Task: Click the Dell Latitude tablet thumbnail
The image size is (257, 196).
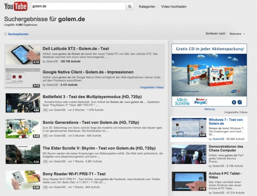Action: 23,55
